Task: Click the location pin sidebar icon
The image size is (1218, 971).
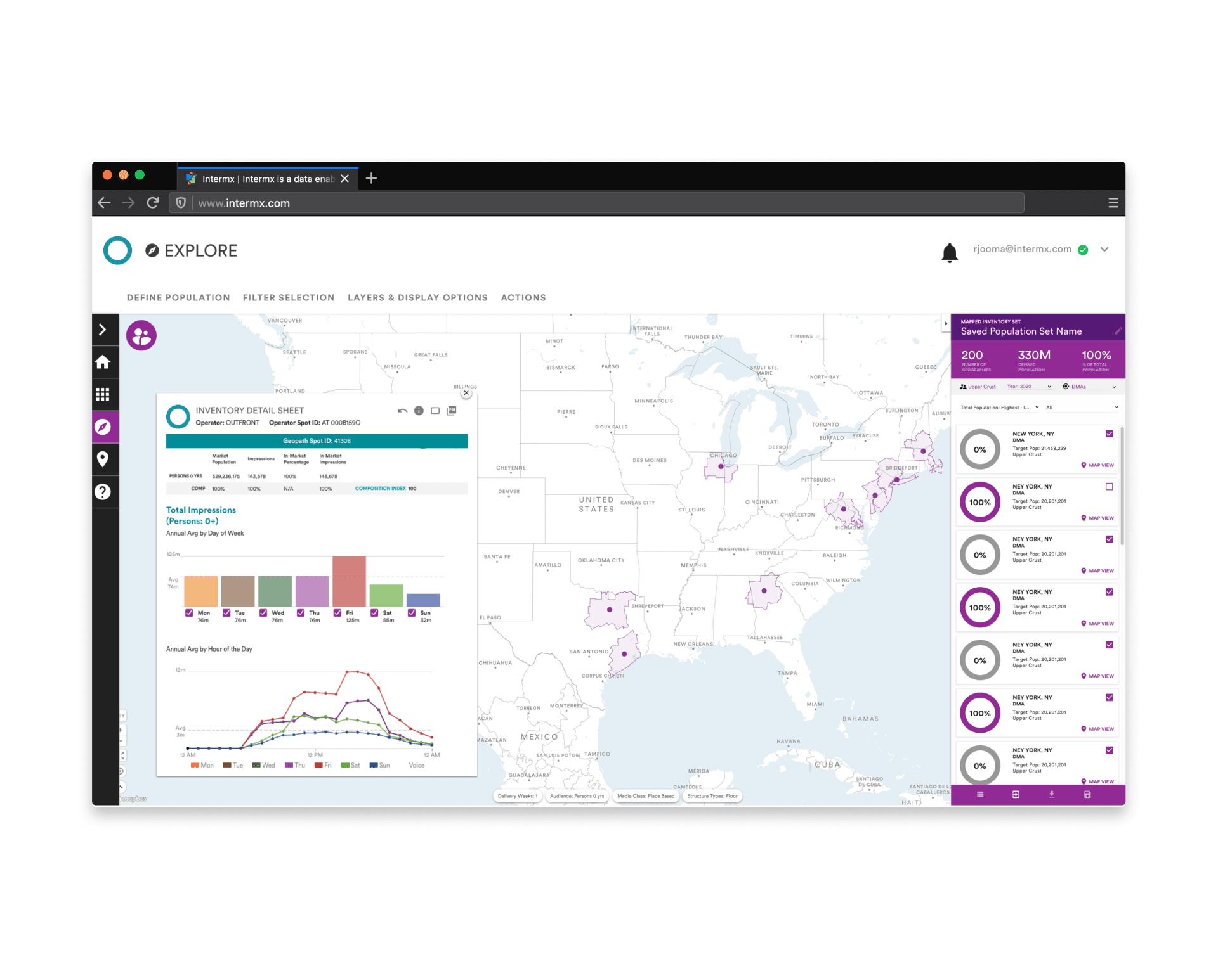Action: pyautogui.click(x=103, y=459)
